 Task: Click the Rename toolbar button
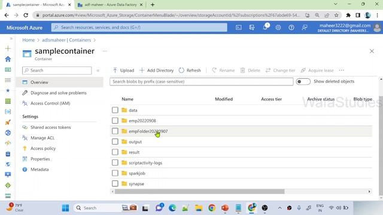(x=223, y=70)
